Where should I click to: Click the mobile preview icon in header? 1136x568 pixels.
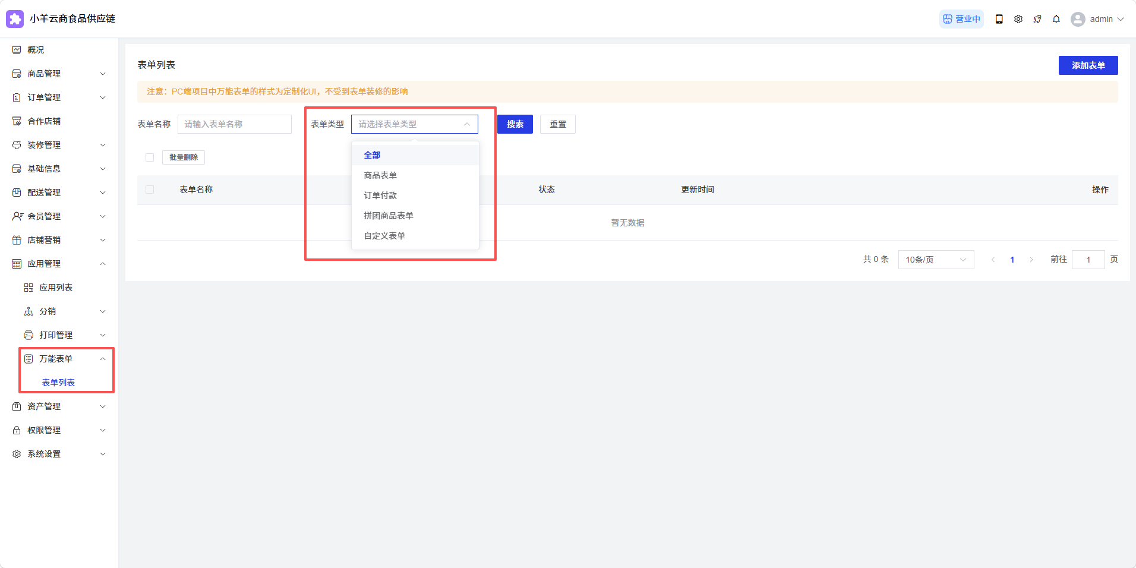[x=999, y=19]
